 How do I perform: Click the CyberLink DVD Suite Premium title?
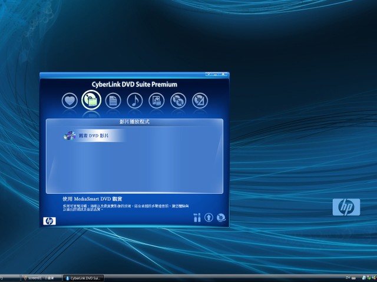click(x=134, y=85)
